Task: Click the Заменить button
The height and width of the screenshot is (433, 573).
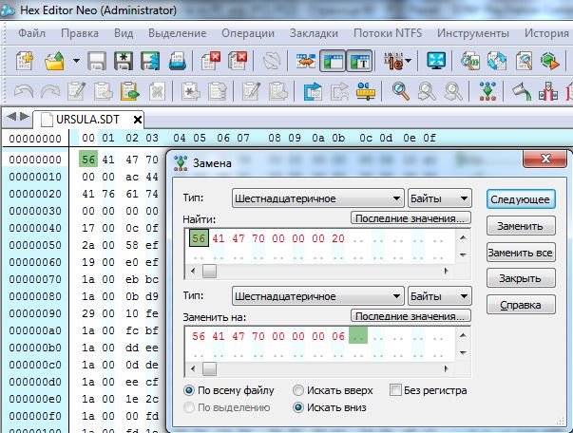Action: [521, 226]
